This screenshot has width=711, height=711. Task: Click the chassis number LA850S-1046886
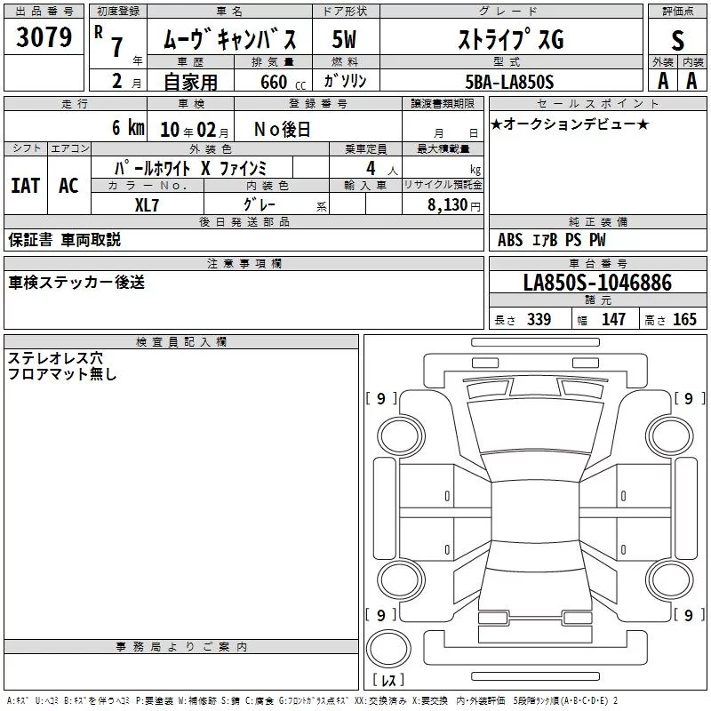pyautogui.click(x=597, y=282)
